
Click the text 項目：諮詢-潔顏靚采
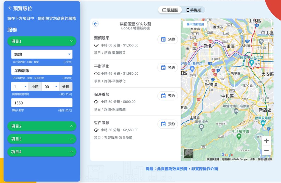tap(110, 53)
